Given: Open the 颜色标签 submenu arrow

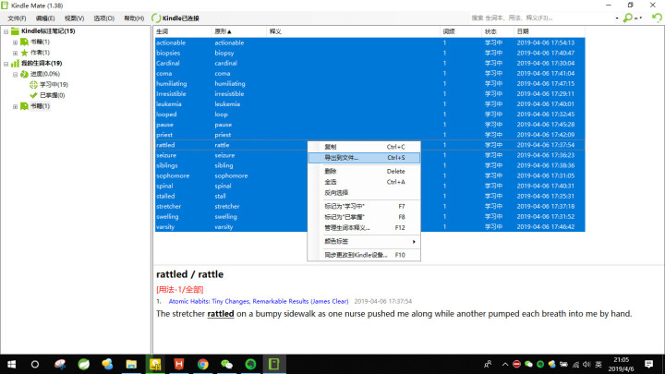Looking at the screenshot, I should pos(414,241).
